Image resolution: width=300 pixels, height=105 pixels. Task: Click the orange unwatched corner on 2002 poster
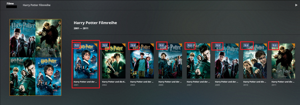pyautogui.click(x=124, y=44)
